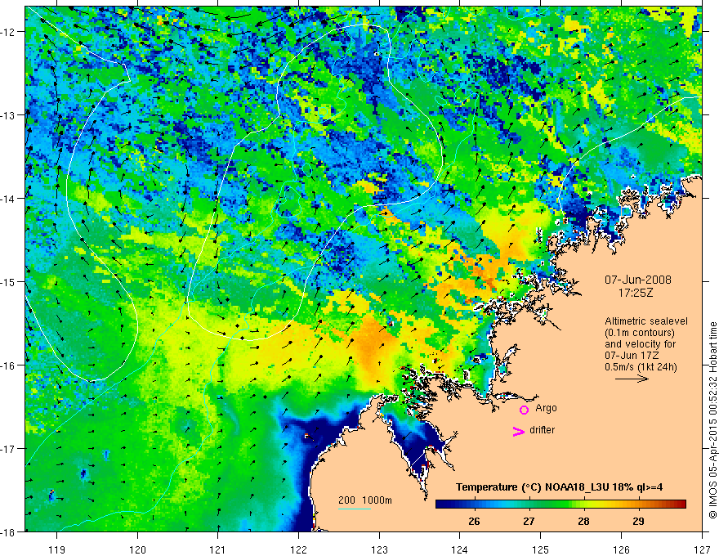719x556 pixels.
Task: Click the IMOS copyright timestamp text
Action: coord(712,421)
